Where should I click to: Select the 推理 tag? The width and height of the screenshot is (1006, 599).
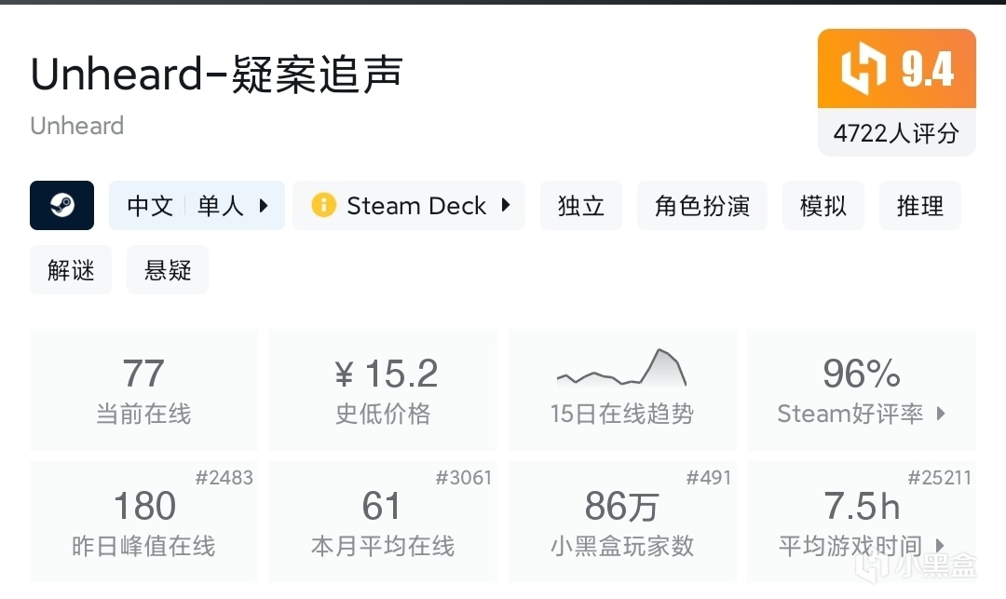pyautogui.click(x=920, y=206)
